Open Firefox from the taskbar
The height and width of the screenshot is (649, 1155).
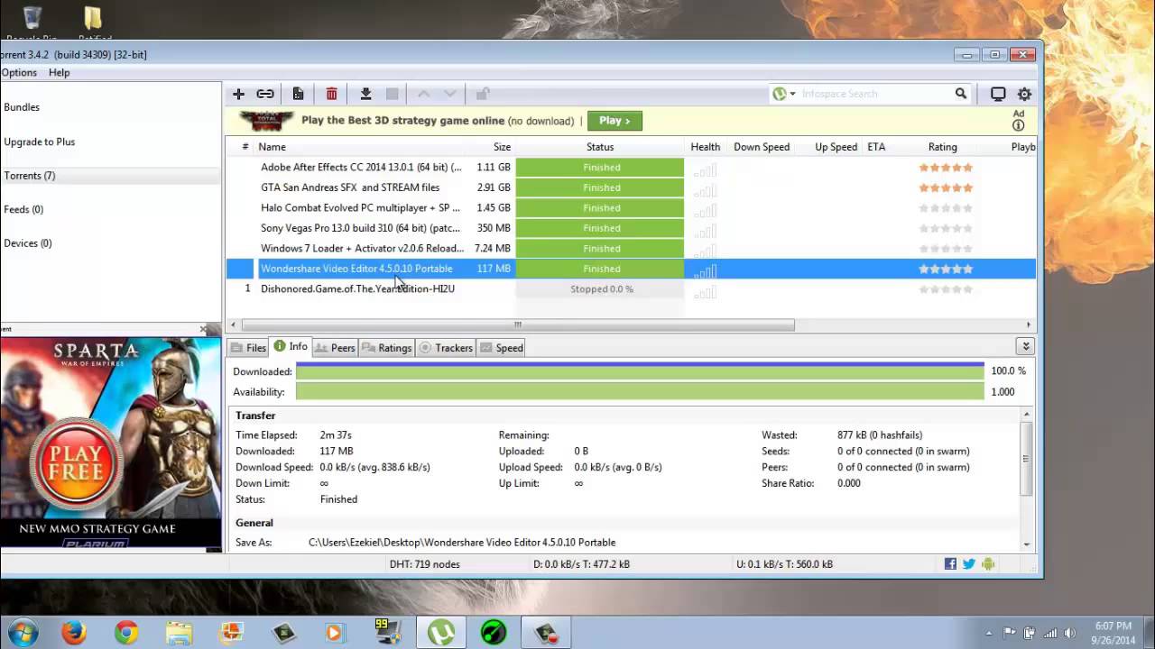point(74,632)
